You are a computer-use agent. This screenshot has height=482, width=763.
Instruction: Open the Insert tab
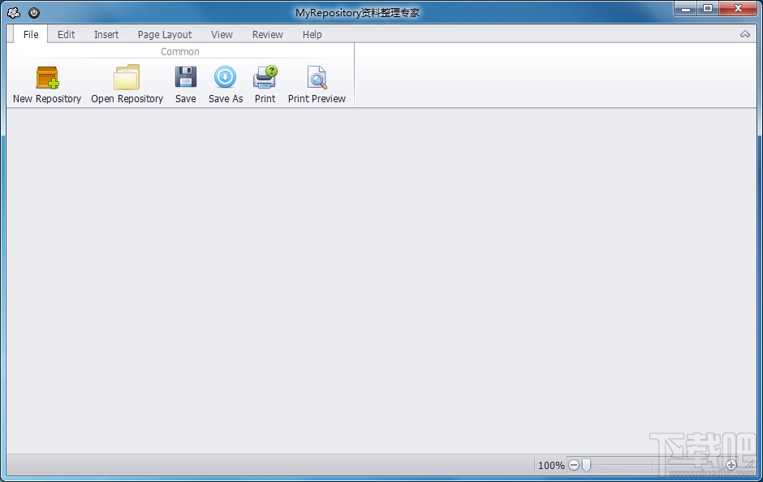pyautogui.click(x=106, y=35)
